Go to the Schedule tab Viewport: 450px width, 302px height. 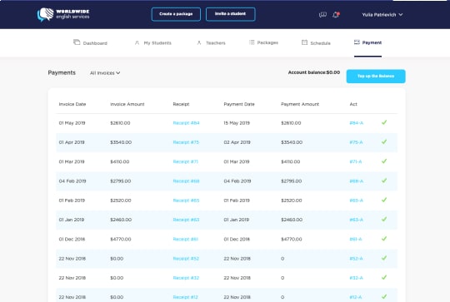316,43
